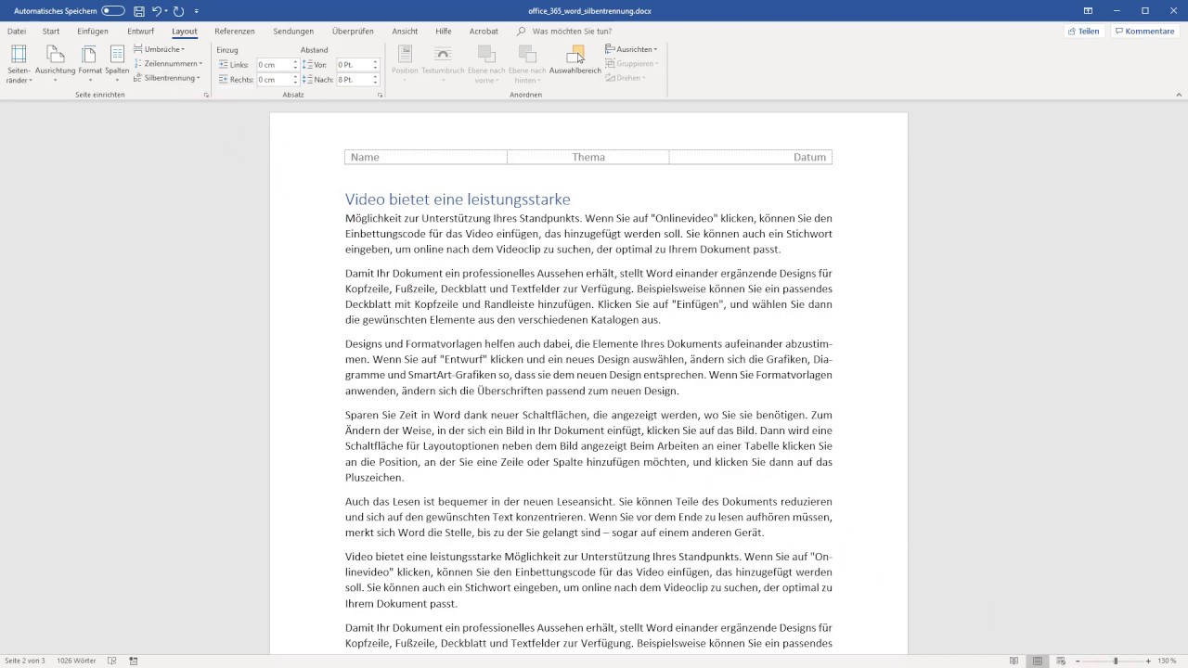Switch to Read Mode view
Image resolution: width=1188 pixels, height=668 pixels.
[1014, 661]
